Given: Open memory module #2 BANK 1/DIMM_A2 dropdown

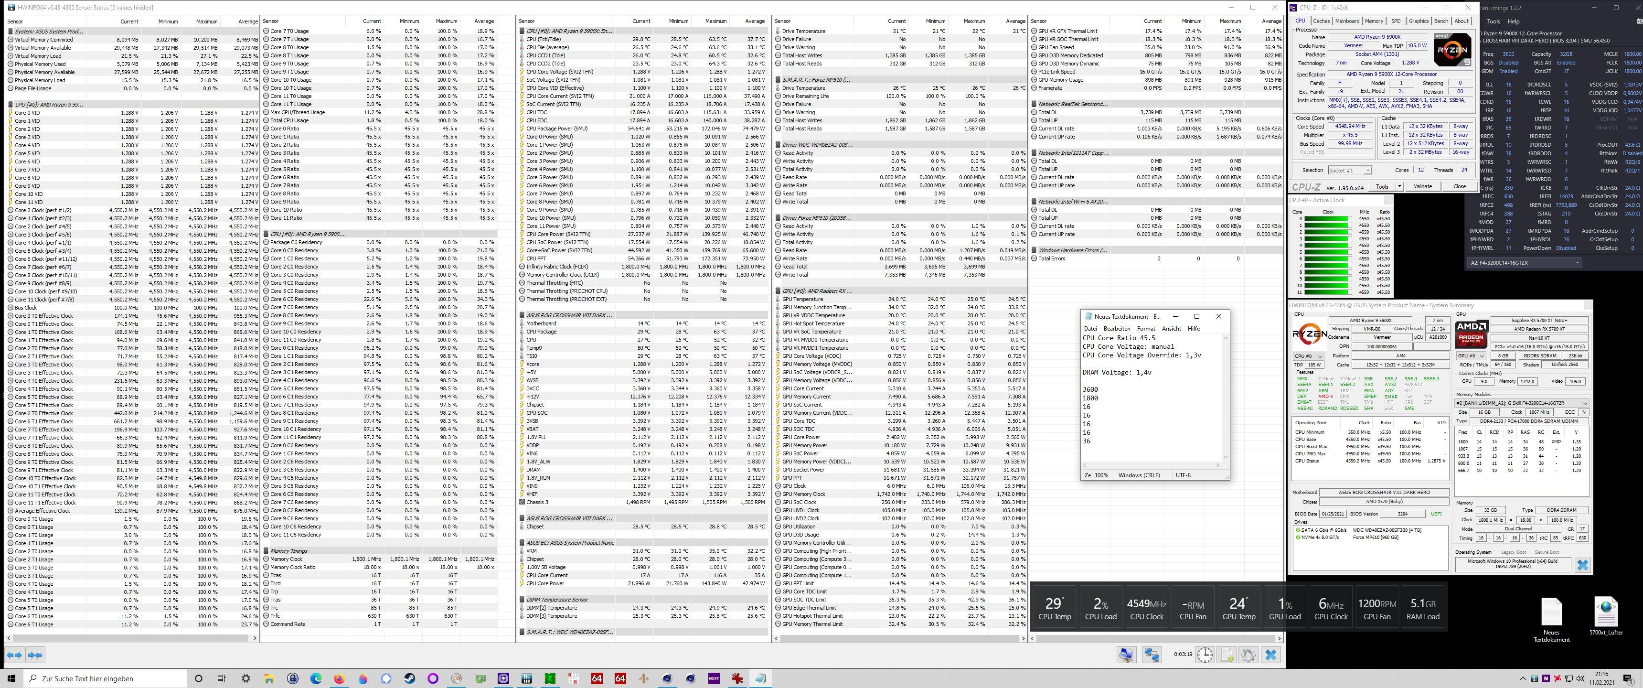Looking at the screenshot, I should pyautogui.click(x=1522, y=403).
